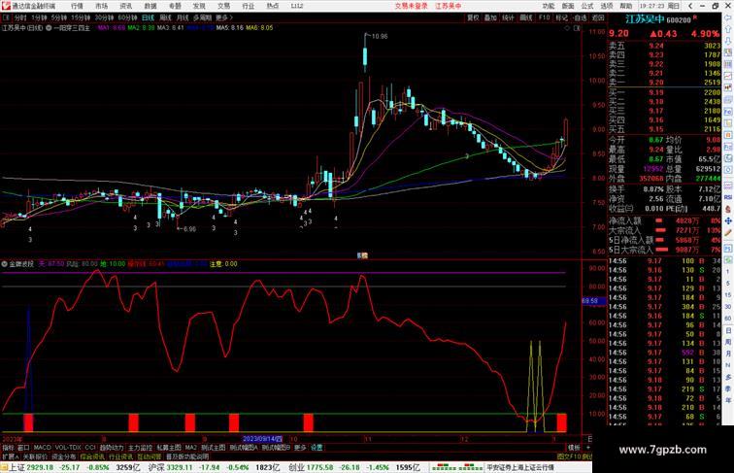Open the 综合资讯 tab

pos(92,456)
